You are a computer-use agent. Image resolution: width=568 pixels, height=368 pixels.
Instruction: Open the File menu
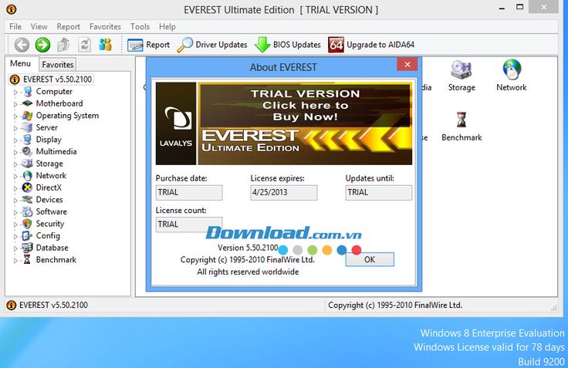pos(15,26)
